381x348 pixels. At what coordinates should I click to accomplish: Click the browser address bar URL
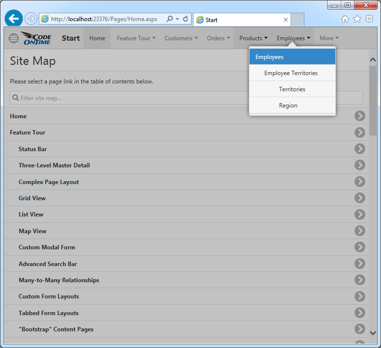pos(104,19)
